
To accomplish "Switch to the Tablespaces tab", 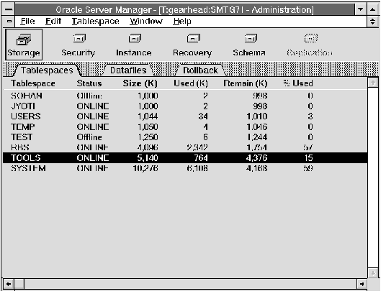I will point(47,70).
